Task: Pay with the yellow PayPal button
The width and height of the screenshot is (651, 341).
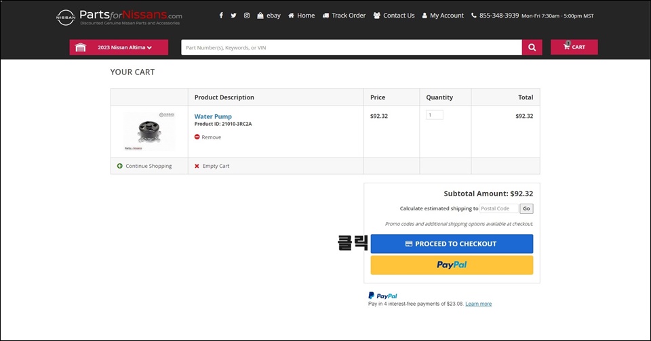Action: coord(452,265)
